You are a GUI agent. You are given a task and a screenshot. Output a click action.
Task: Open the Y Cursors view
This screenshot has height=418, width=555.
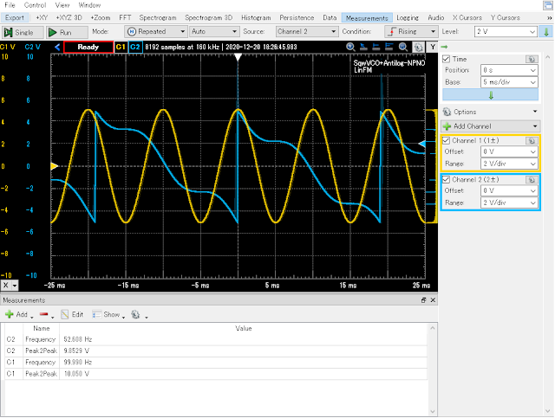coord(505,17)
